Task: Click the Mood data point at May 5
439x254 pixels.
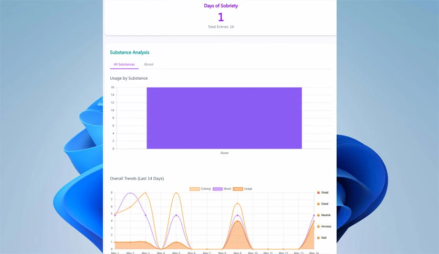Action: pos(176,215)
